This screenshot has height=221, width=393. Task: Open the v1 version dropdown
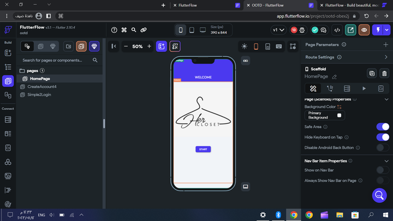coord(278,30)
